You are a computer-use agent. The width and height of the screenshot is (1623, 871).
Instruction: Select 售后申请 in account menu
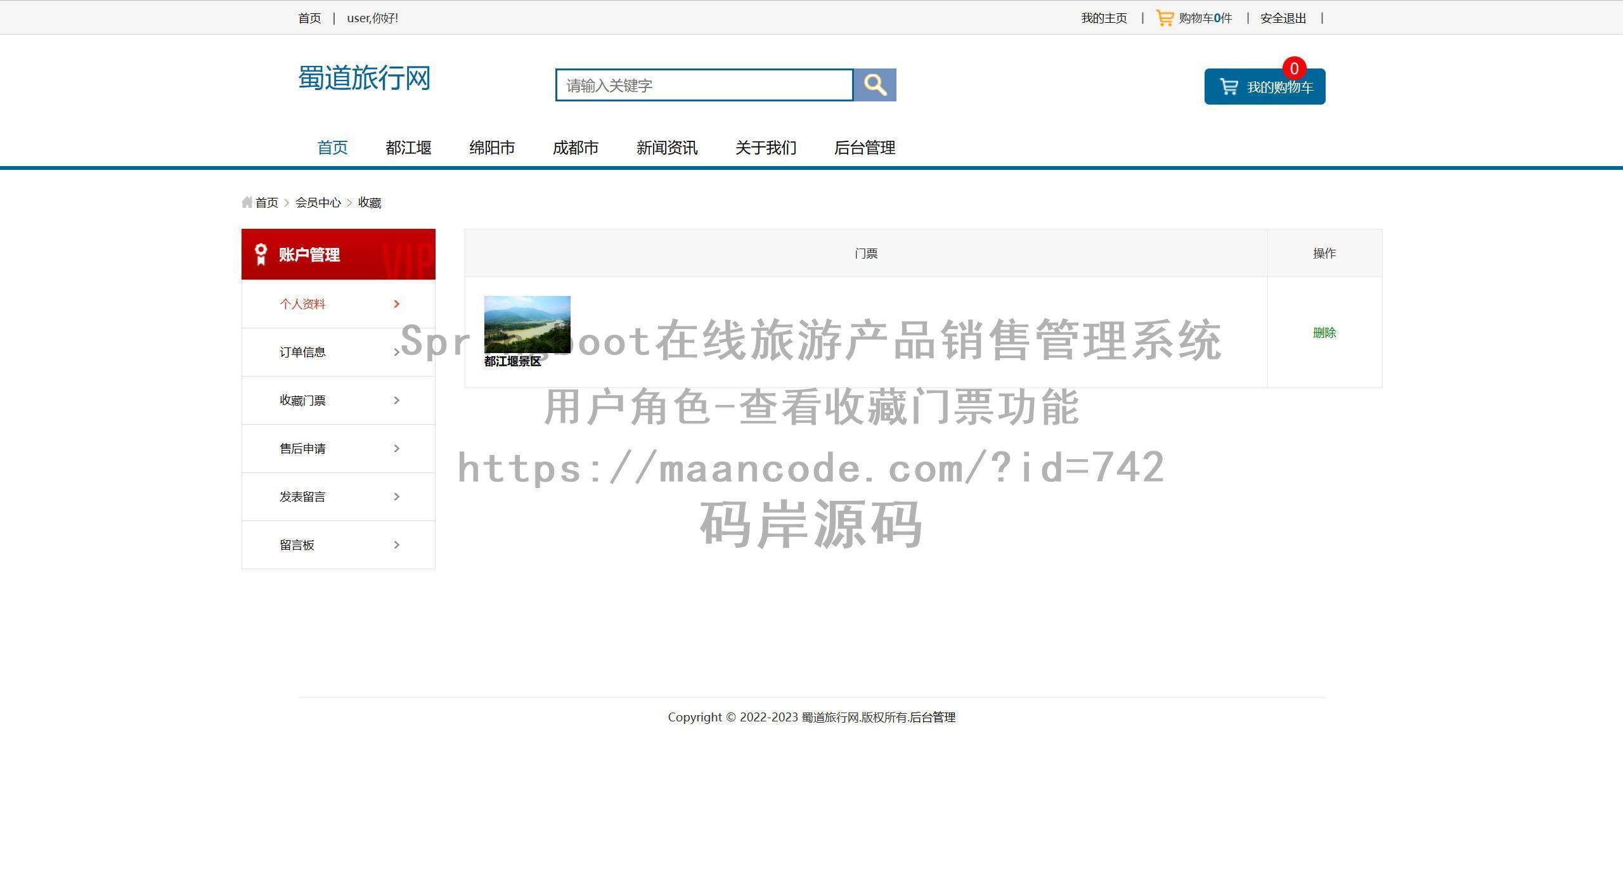302,449
